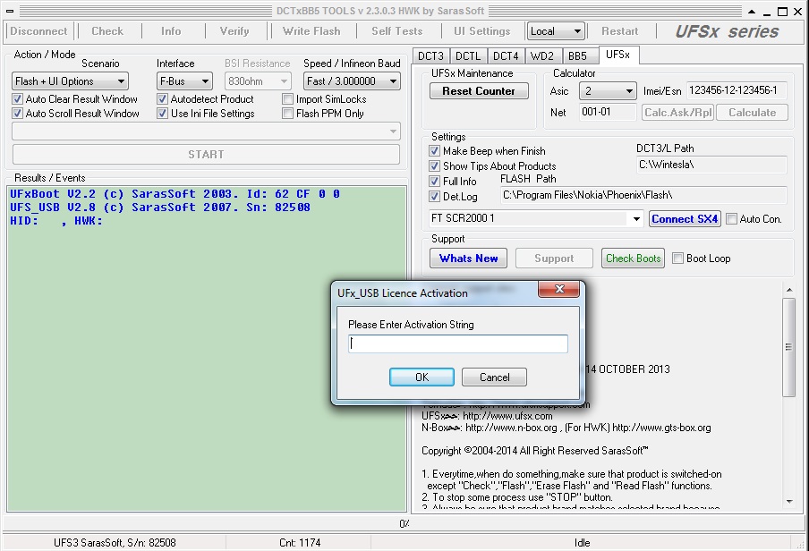Image resolution: width=809 pixels, height=551 pixels.
Task: Open the Speed Fast / 3.000000 dropdown
Action: 352,81
